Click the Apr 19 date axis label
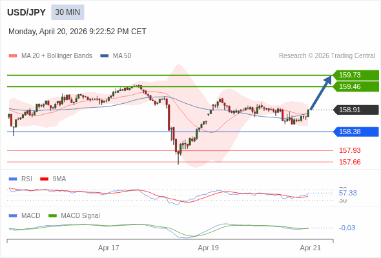This screenshot has height=258, width=381. (x=208, y=248)
